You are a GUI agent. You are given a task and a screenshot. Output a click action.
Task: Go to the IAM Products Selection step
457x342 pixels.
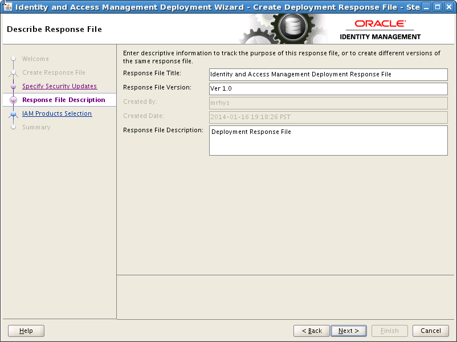click(x=57, y=113)
